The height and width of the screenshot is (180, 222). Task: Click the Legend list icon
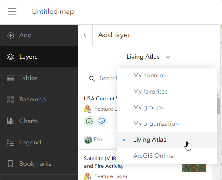(x=10, y=142)
